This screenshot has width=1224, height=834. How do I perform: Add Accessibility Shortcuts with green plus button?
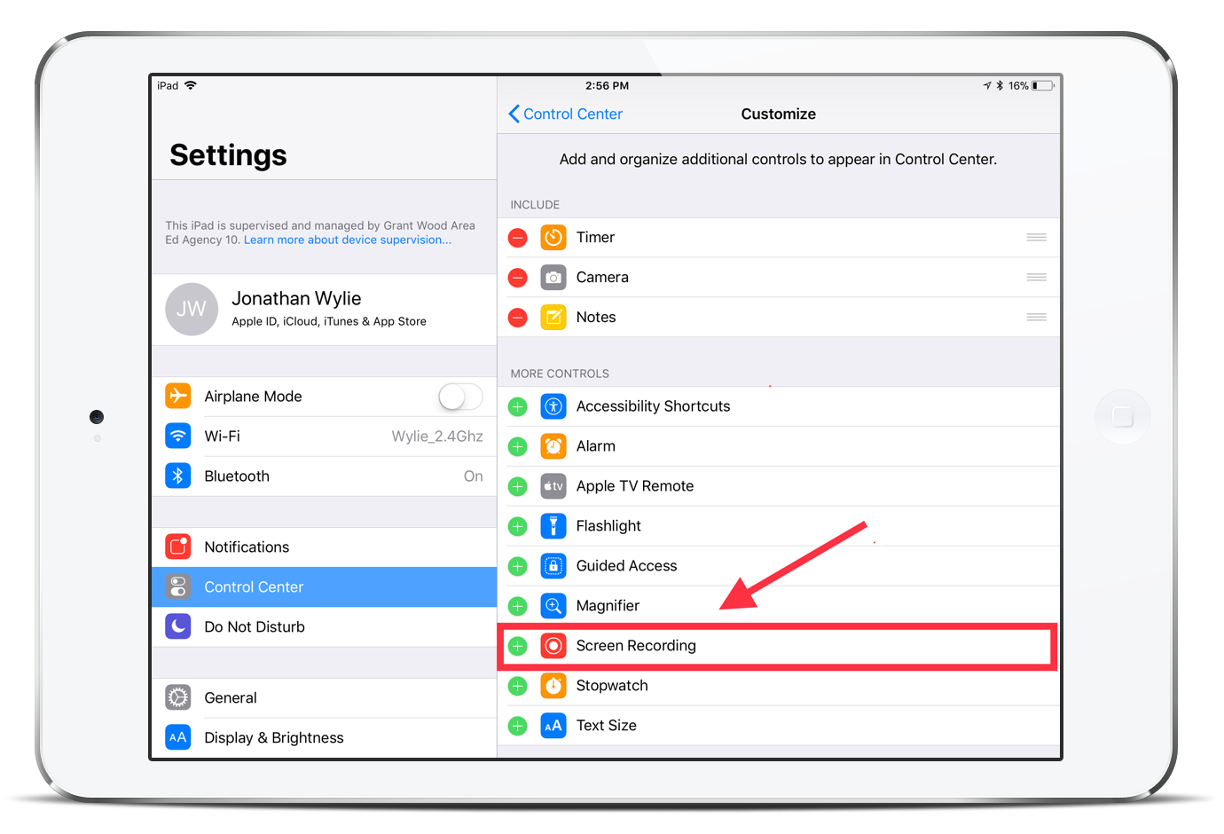pyautogui.click(x=518, y=406)
